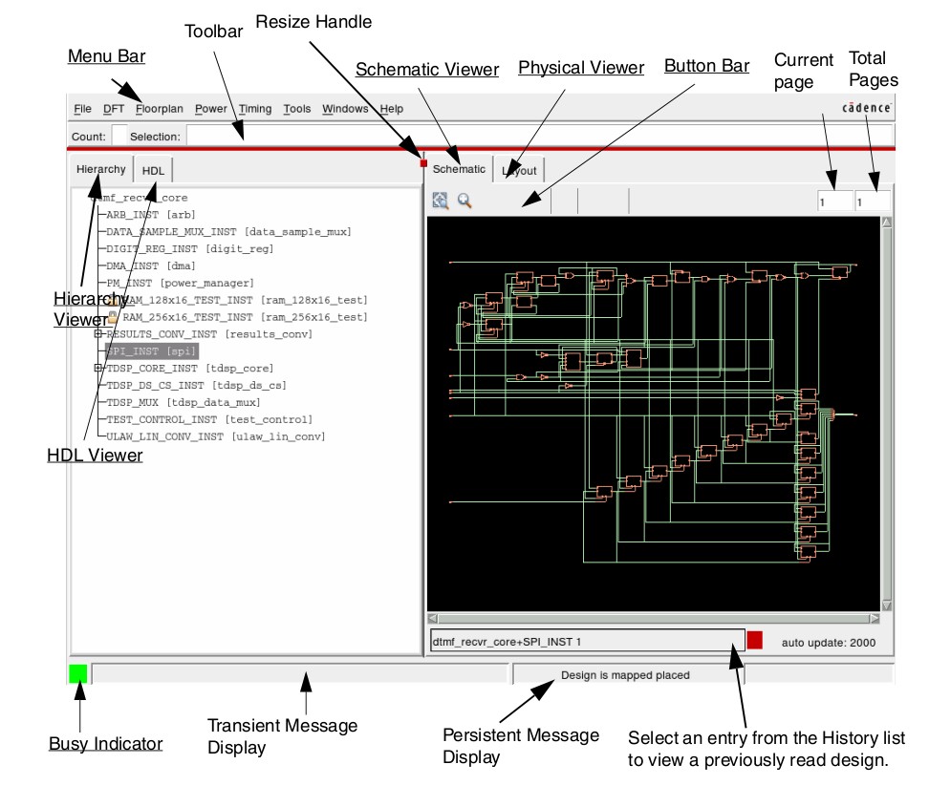The width and height of the screenshot is (929, 807).
Task: Select PM_INST [power_manager]
Action: [x=180, y=284]
